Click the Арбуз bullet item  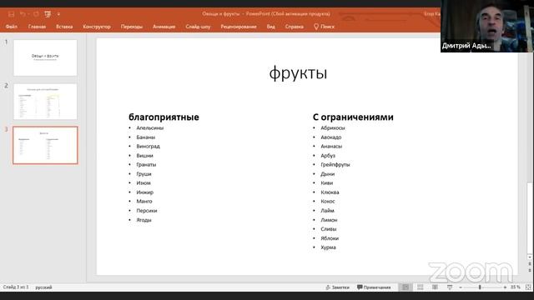click(328, 156)
